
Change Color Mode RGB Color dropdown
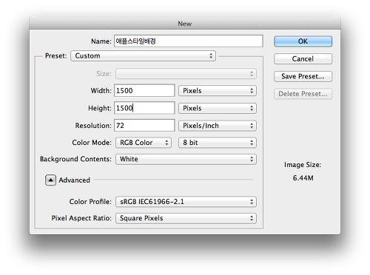144,143
